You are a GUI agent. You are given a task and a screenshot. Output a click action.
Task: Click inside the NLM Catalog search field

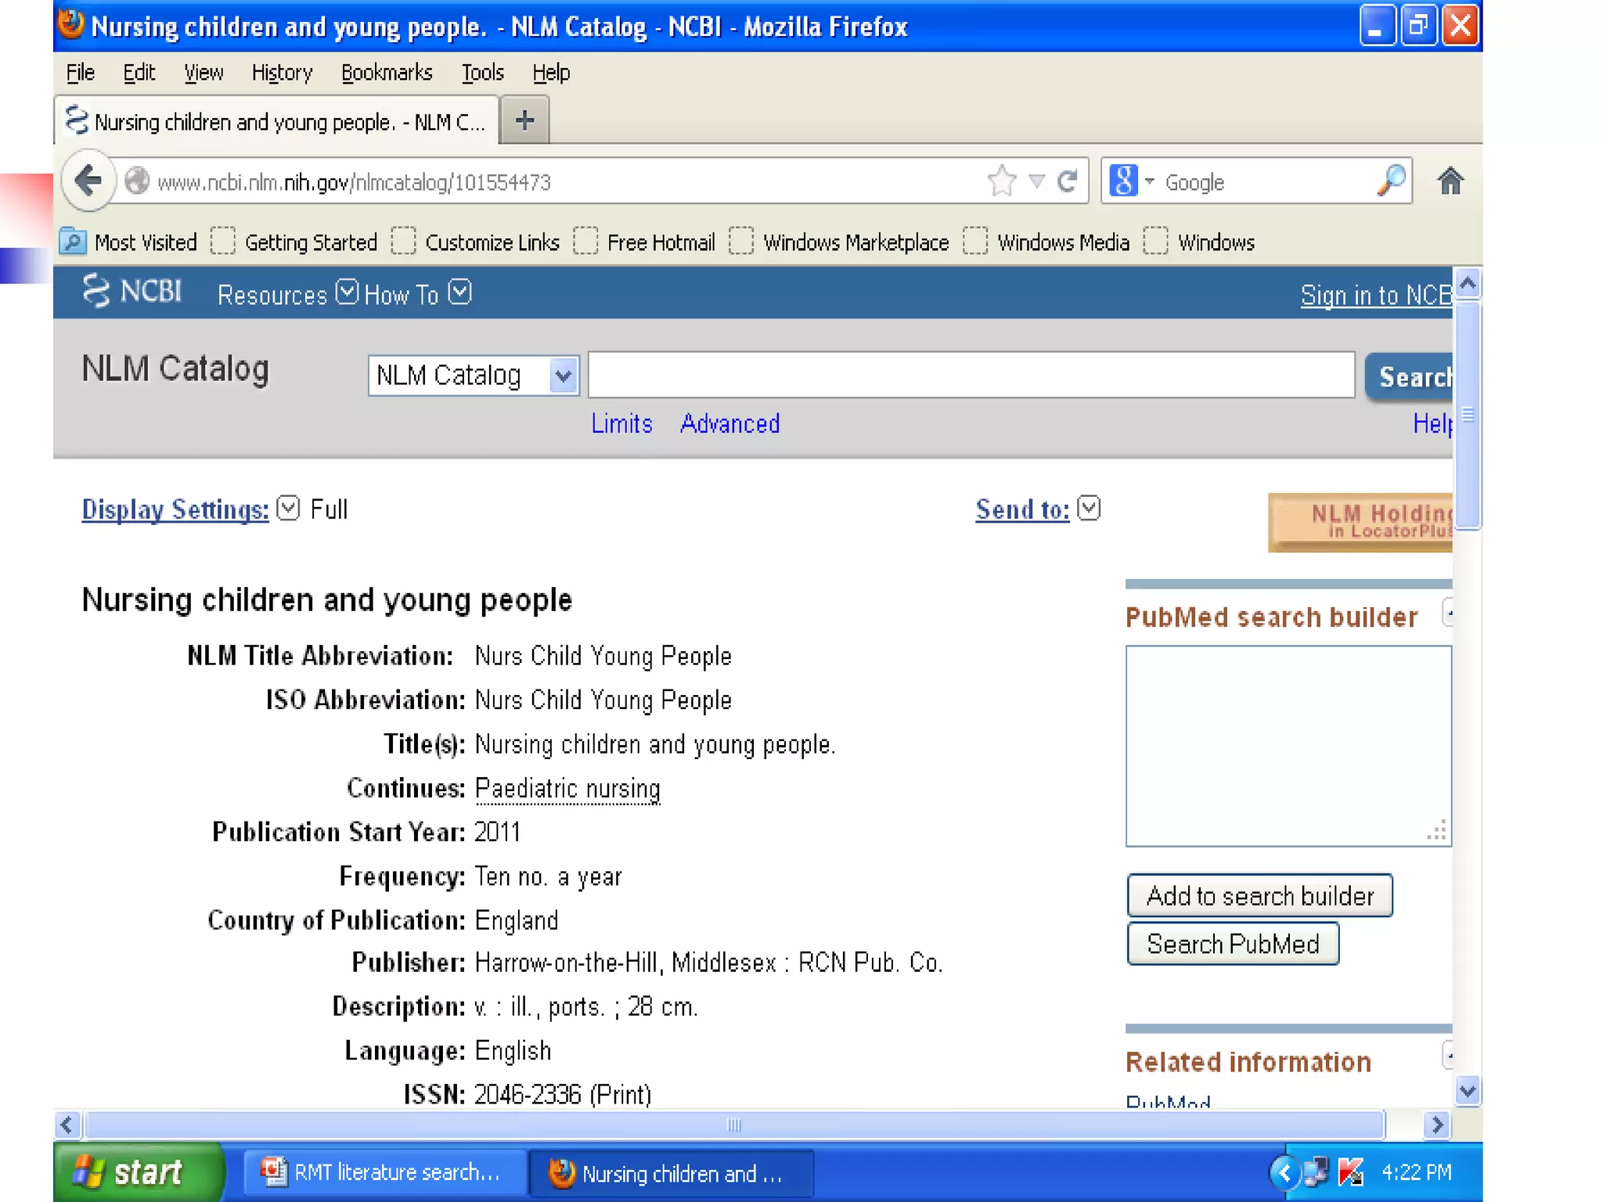coord(971,376)
